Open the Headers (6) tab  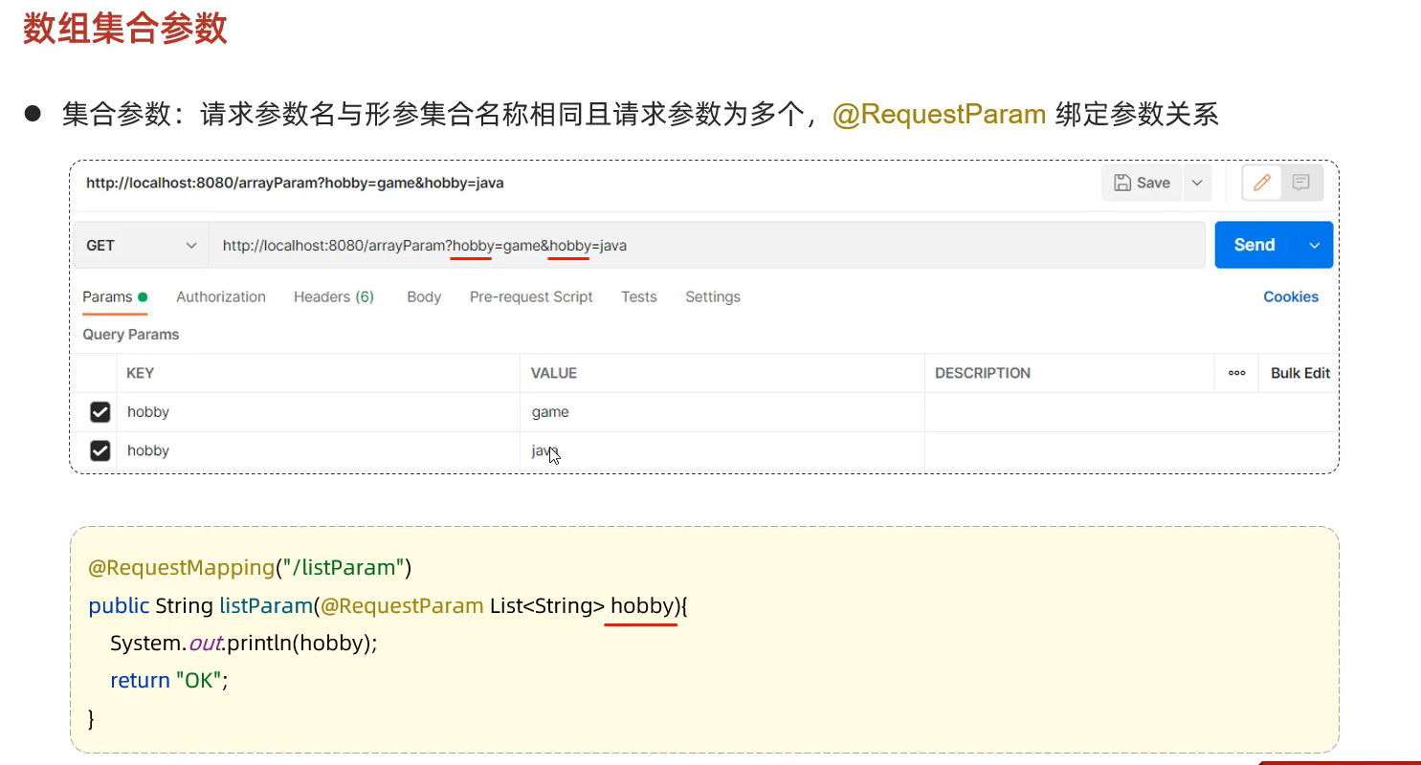point(333,297)
